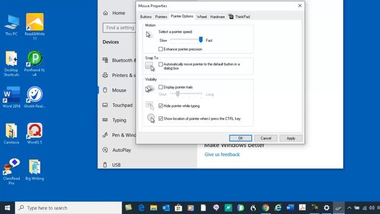Viewport: 380px width, 214px height.
Task: Enable Display pointer trails checkbox
Action: click(161, 87)
